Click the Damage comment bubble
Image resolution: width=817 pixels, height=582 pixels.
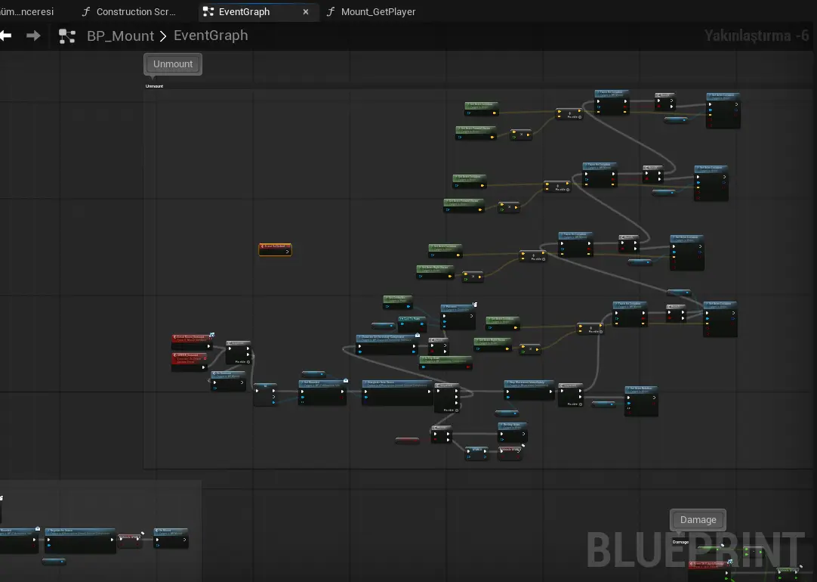point(698,520)
